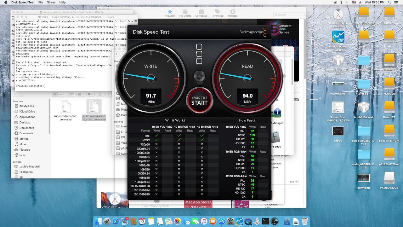Go back in the Finder window
The image size is (403, 227).
[x=14, y=94]
